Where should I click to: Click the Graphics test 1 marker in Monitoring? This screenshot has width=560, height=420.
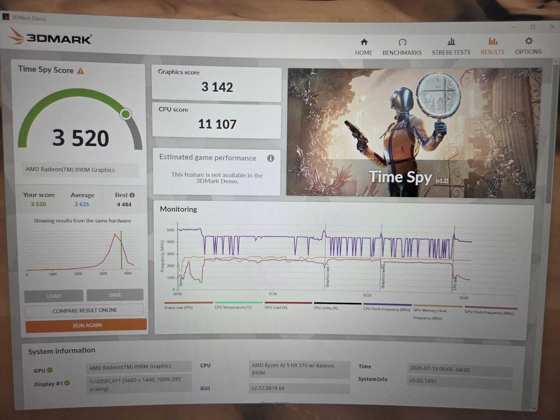coord(327,276)
